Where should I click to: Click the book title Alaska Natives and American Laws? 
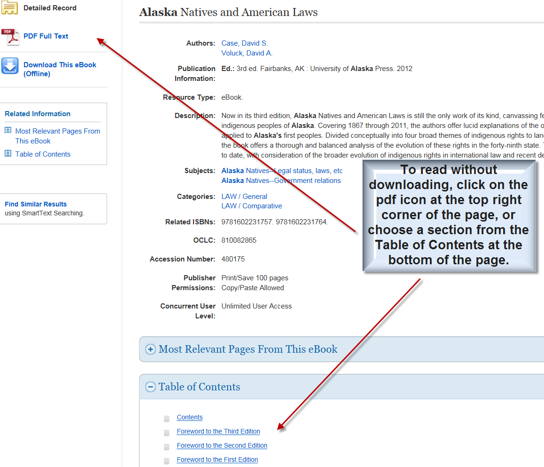(228, 12)
